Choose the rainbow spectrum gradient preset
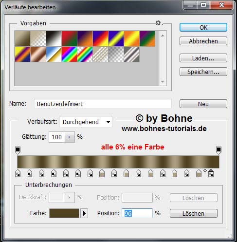The height and width of the screenshot is (242, 237). [x=69, y=55]
